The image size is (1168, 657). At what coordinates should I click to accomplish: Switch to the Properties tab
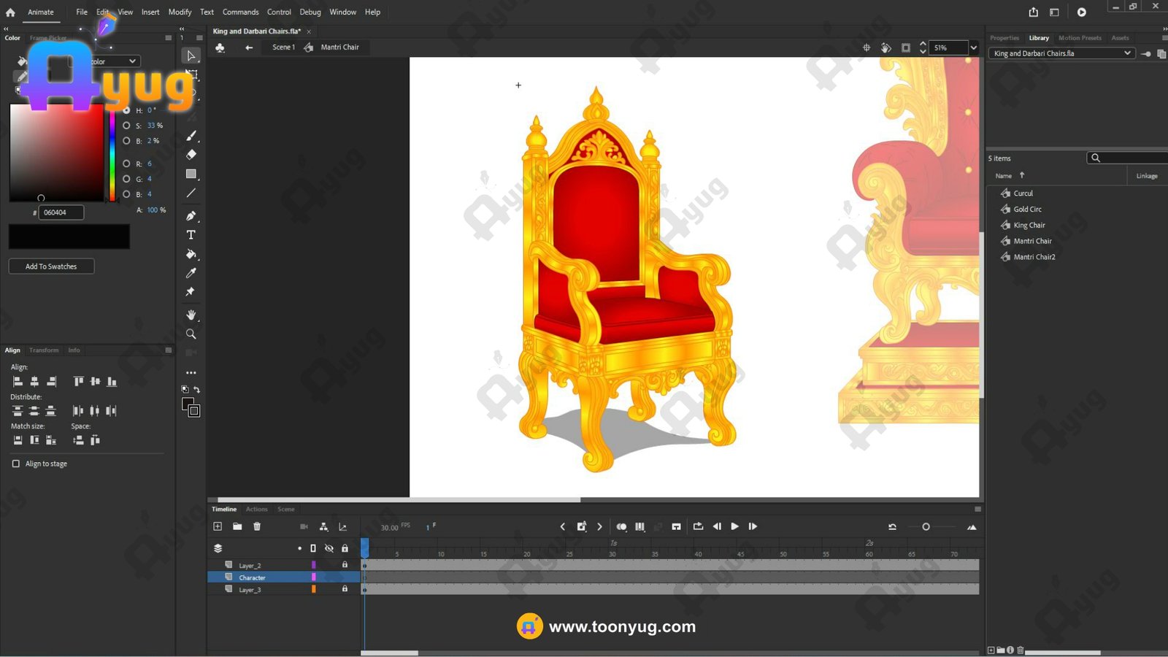tap(1004, 38)
